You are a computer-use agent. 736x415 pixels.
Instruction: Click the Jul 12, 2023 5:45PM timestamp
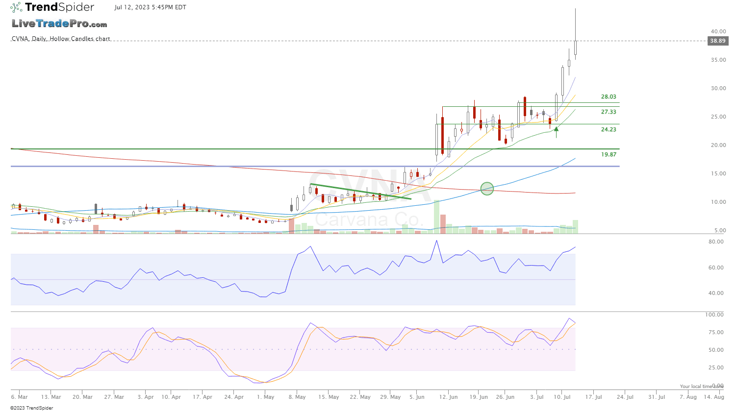click(x=151, y=8)
